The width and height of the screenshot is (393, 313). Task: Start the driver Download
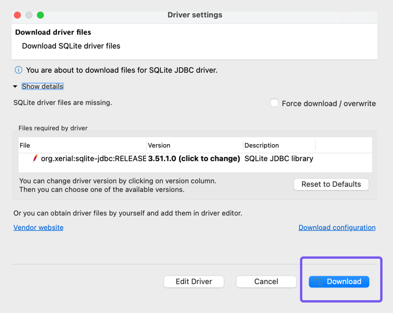(x=339, y=281)
